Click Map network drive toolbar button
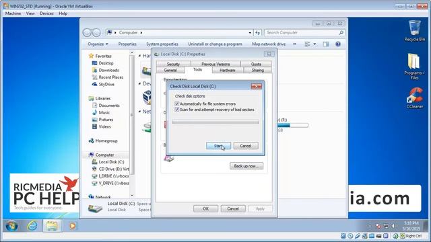The image size is (431, 242). point(269,44)
